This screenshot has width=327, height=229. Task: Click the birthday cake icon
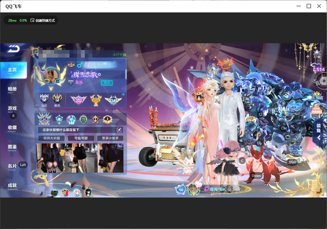[x=317, y=109]
